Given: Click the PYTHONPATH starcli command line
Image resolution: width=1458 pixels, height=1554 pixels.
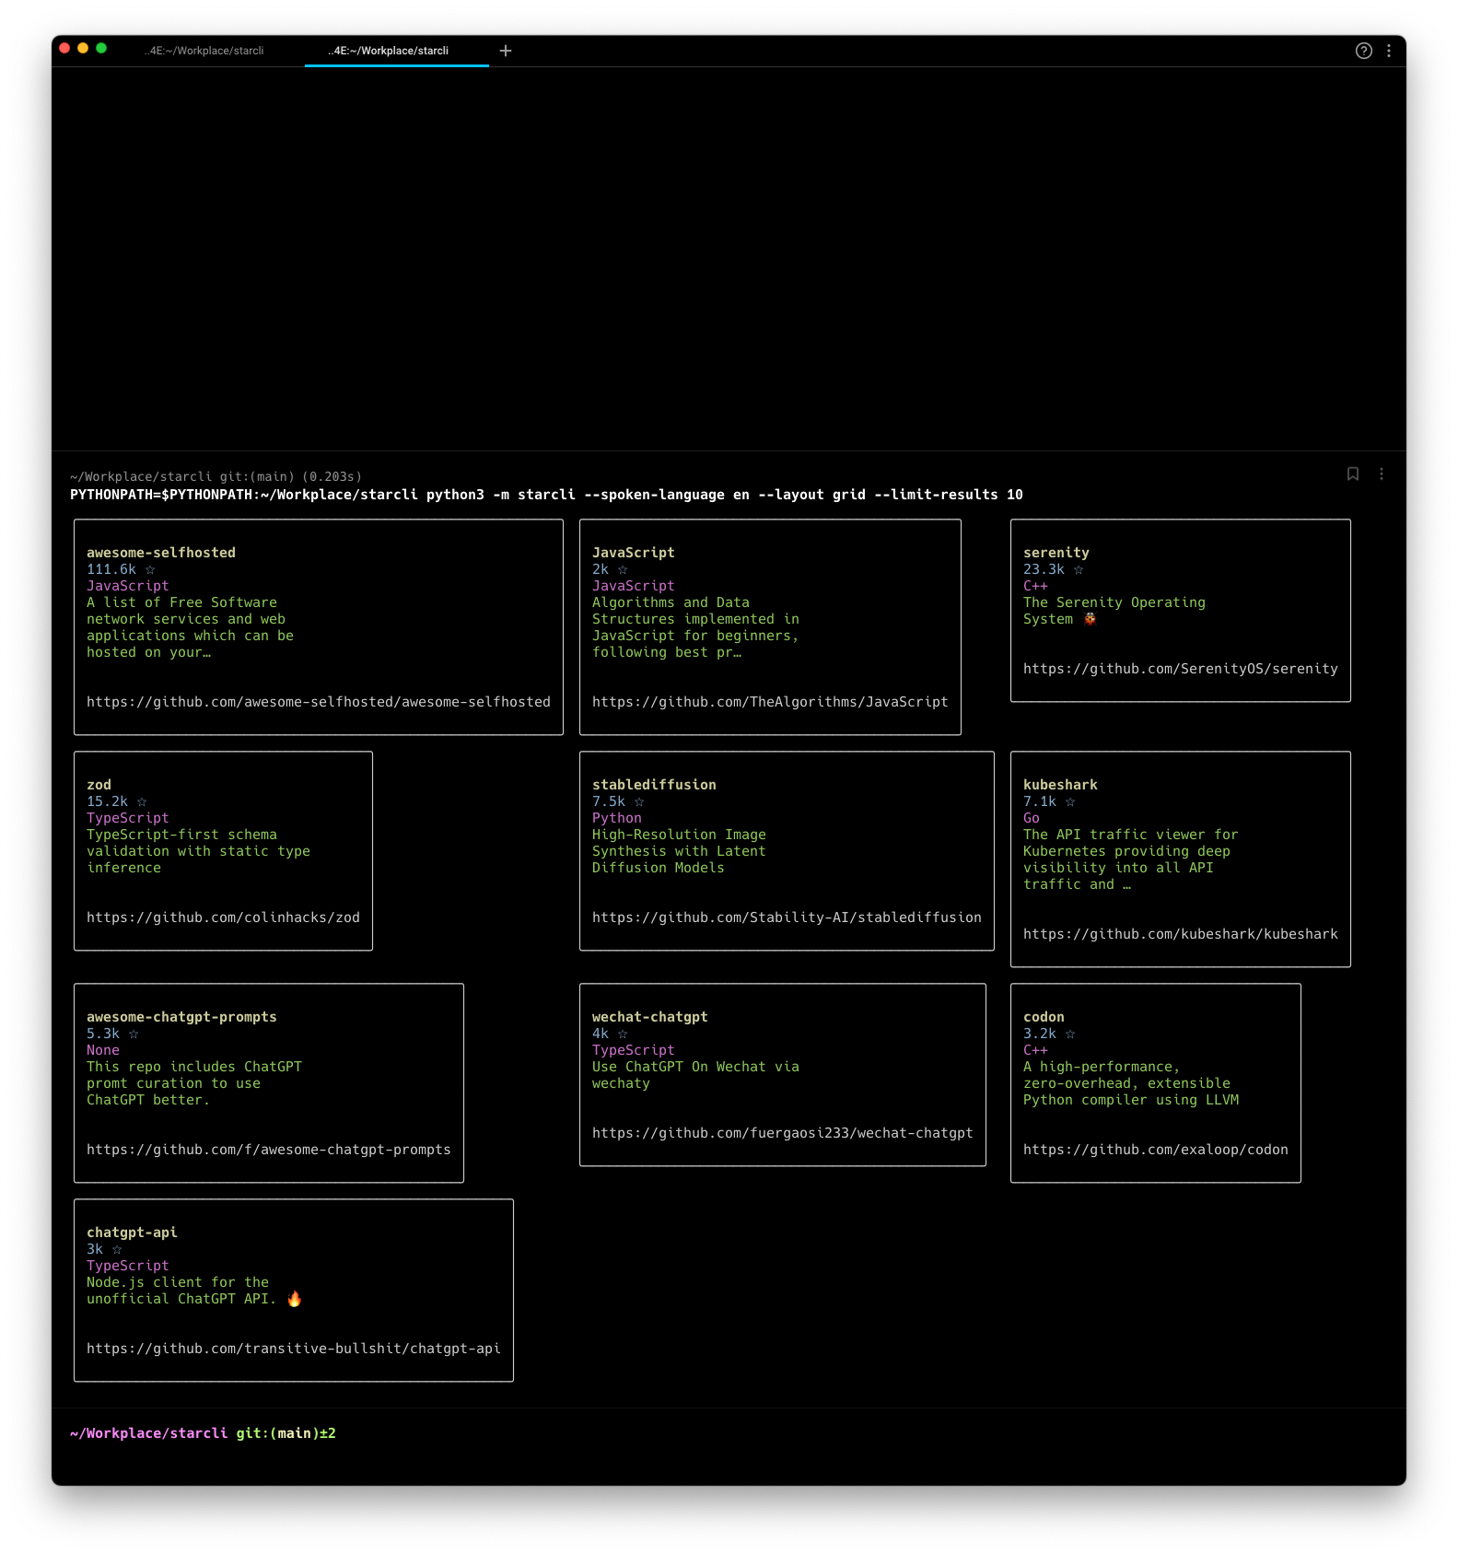Looking at the screenshot, I should pyautogui.click(x=546, y=495).
